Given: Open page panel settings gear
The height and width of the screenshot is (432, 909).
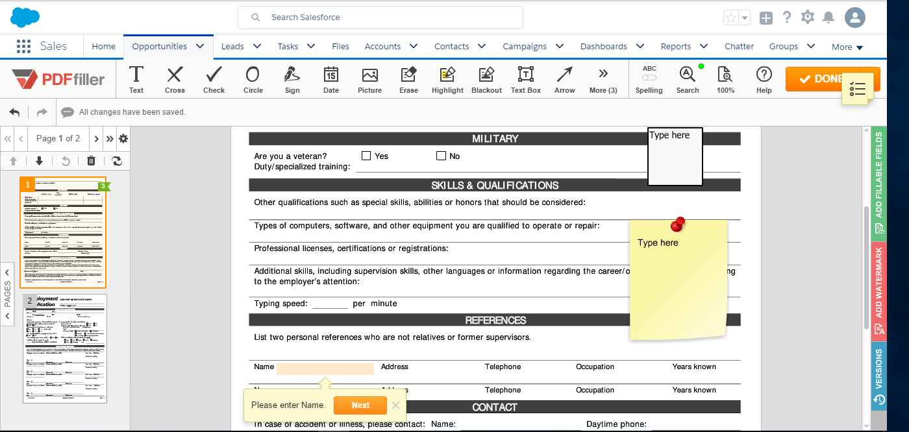Looking at the screenshot, I should coord(123,138).
